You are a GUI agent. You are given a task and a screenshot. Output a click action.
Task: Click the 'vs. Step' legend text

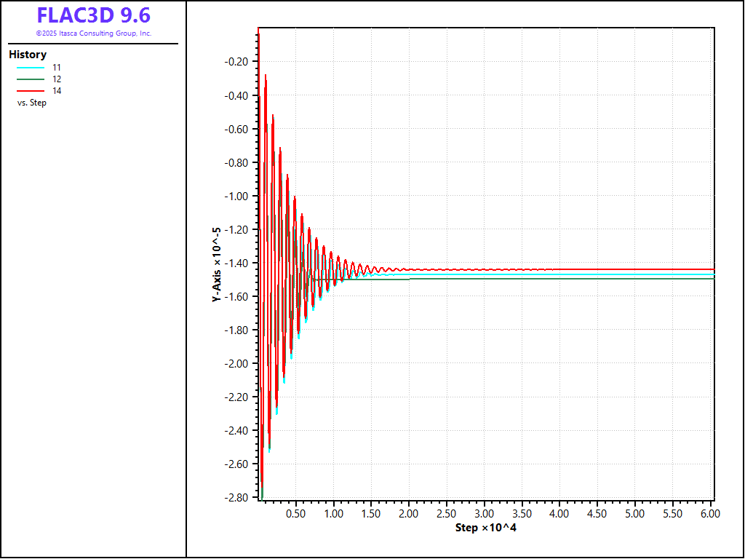[32, 103]
